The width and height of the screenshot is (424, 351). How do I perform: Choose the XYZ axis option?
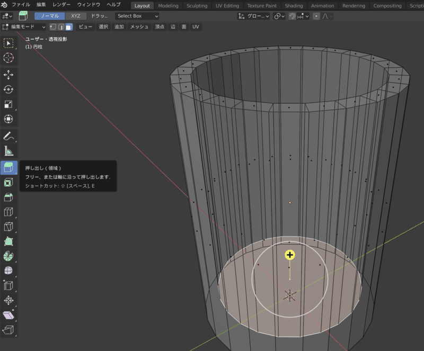pyautogui.click(x=76, y=16)
